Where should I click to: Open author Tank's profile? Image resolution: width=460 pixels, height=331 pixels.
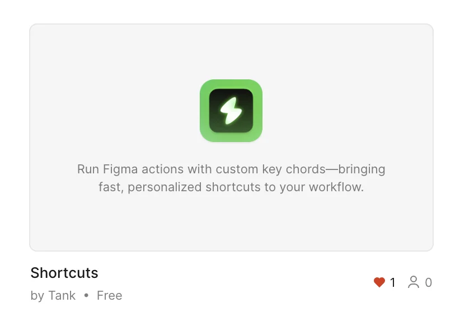coord(62,296)
